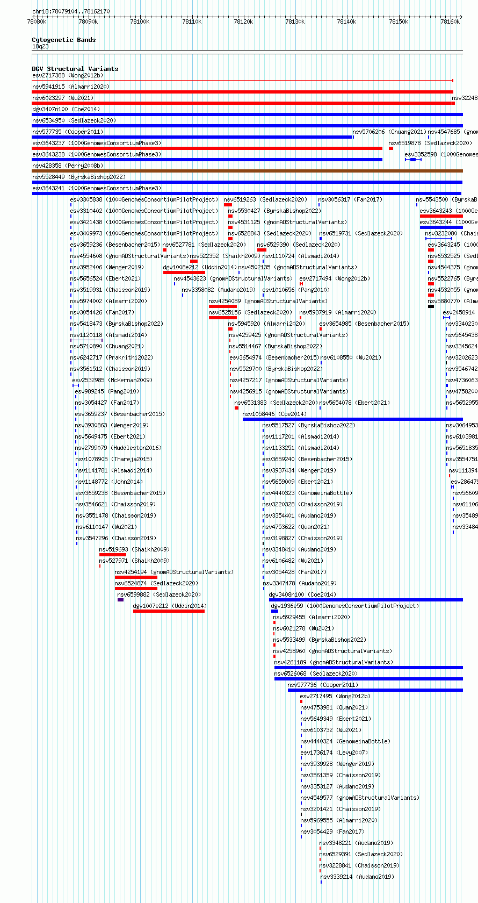478x903 pixels.
Task: Click the 78120k ruler tick label
Action: (x=243, y=22)
